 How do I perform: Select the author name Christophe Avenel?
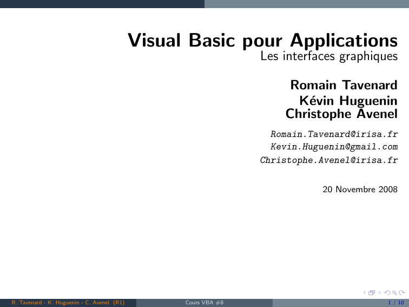[x=341, y=114]
